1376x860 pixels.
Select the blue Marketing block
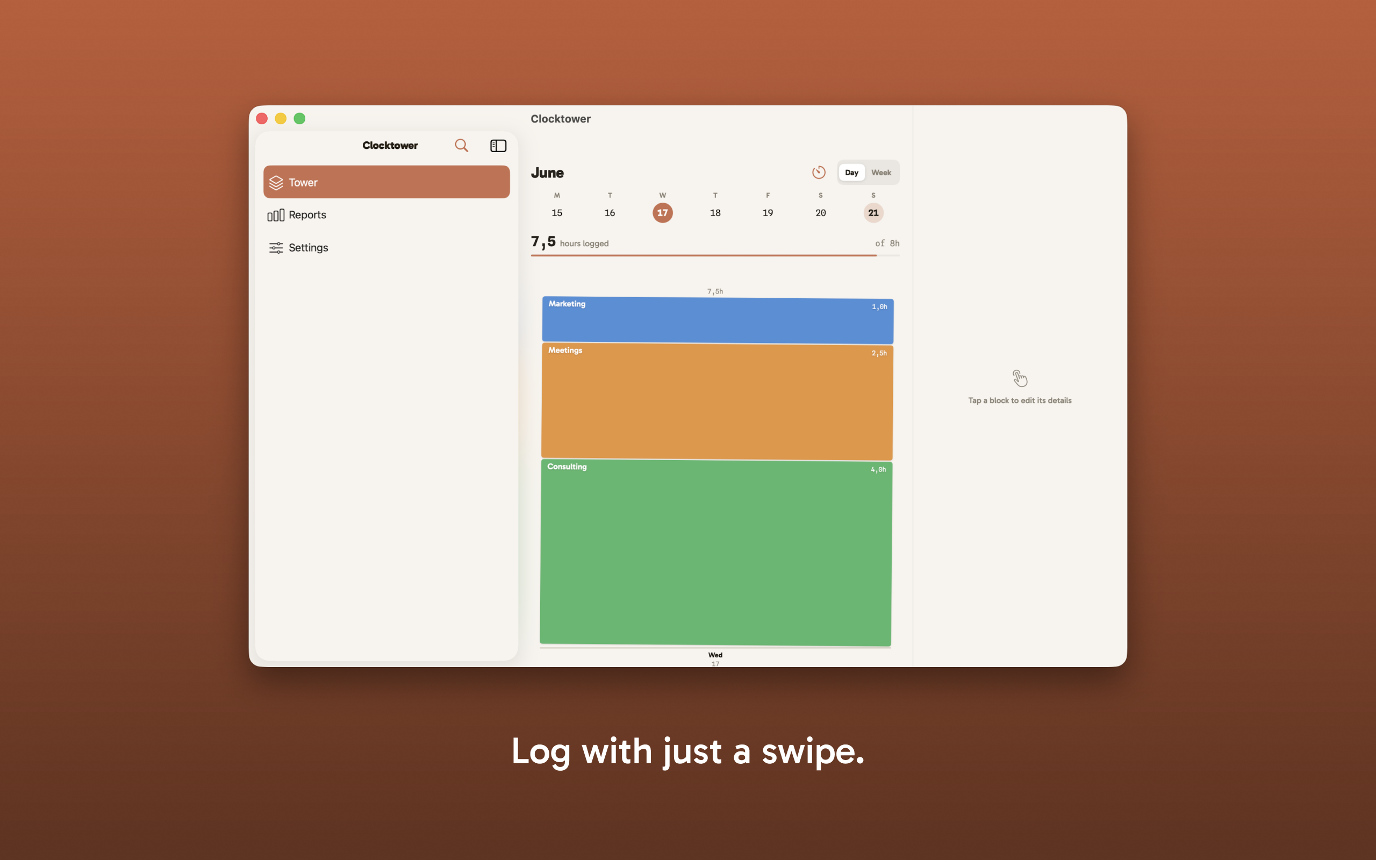click(718, 320)
